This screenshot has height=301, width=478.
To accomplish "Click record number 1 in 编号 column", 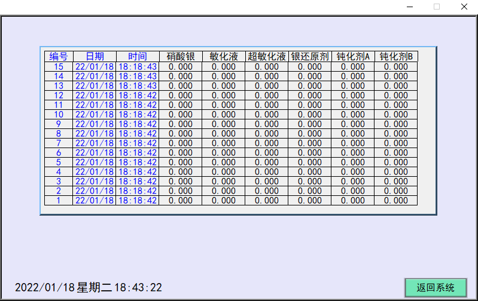I will coord(59,201).
